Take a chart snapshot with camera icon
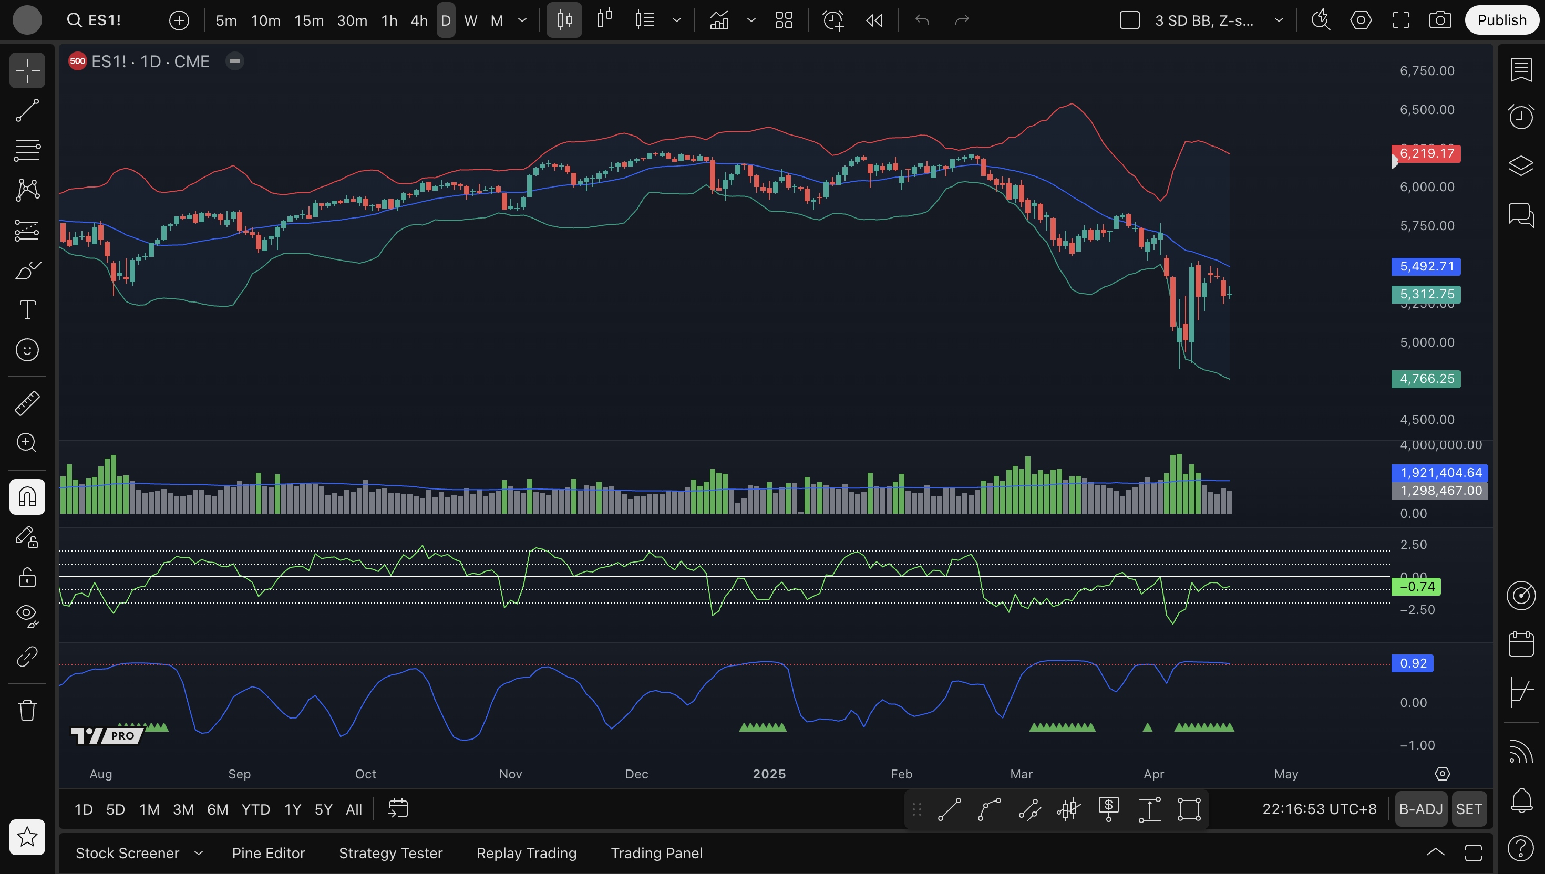Viewport: 1545px width, 874px height. coord(1440,20)
